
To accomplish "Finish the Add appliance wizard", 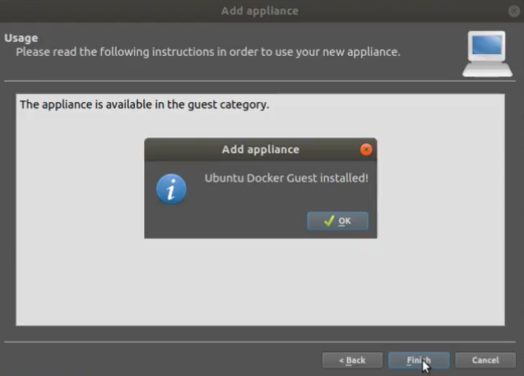I will 419,360.
